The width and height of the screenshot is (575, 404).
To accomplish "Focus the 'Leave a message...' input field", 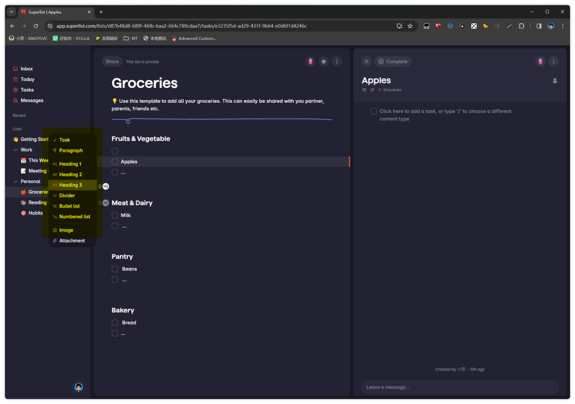I will pyautogui.click(x=459, y=387).
